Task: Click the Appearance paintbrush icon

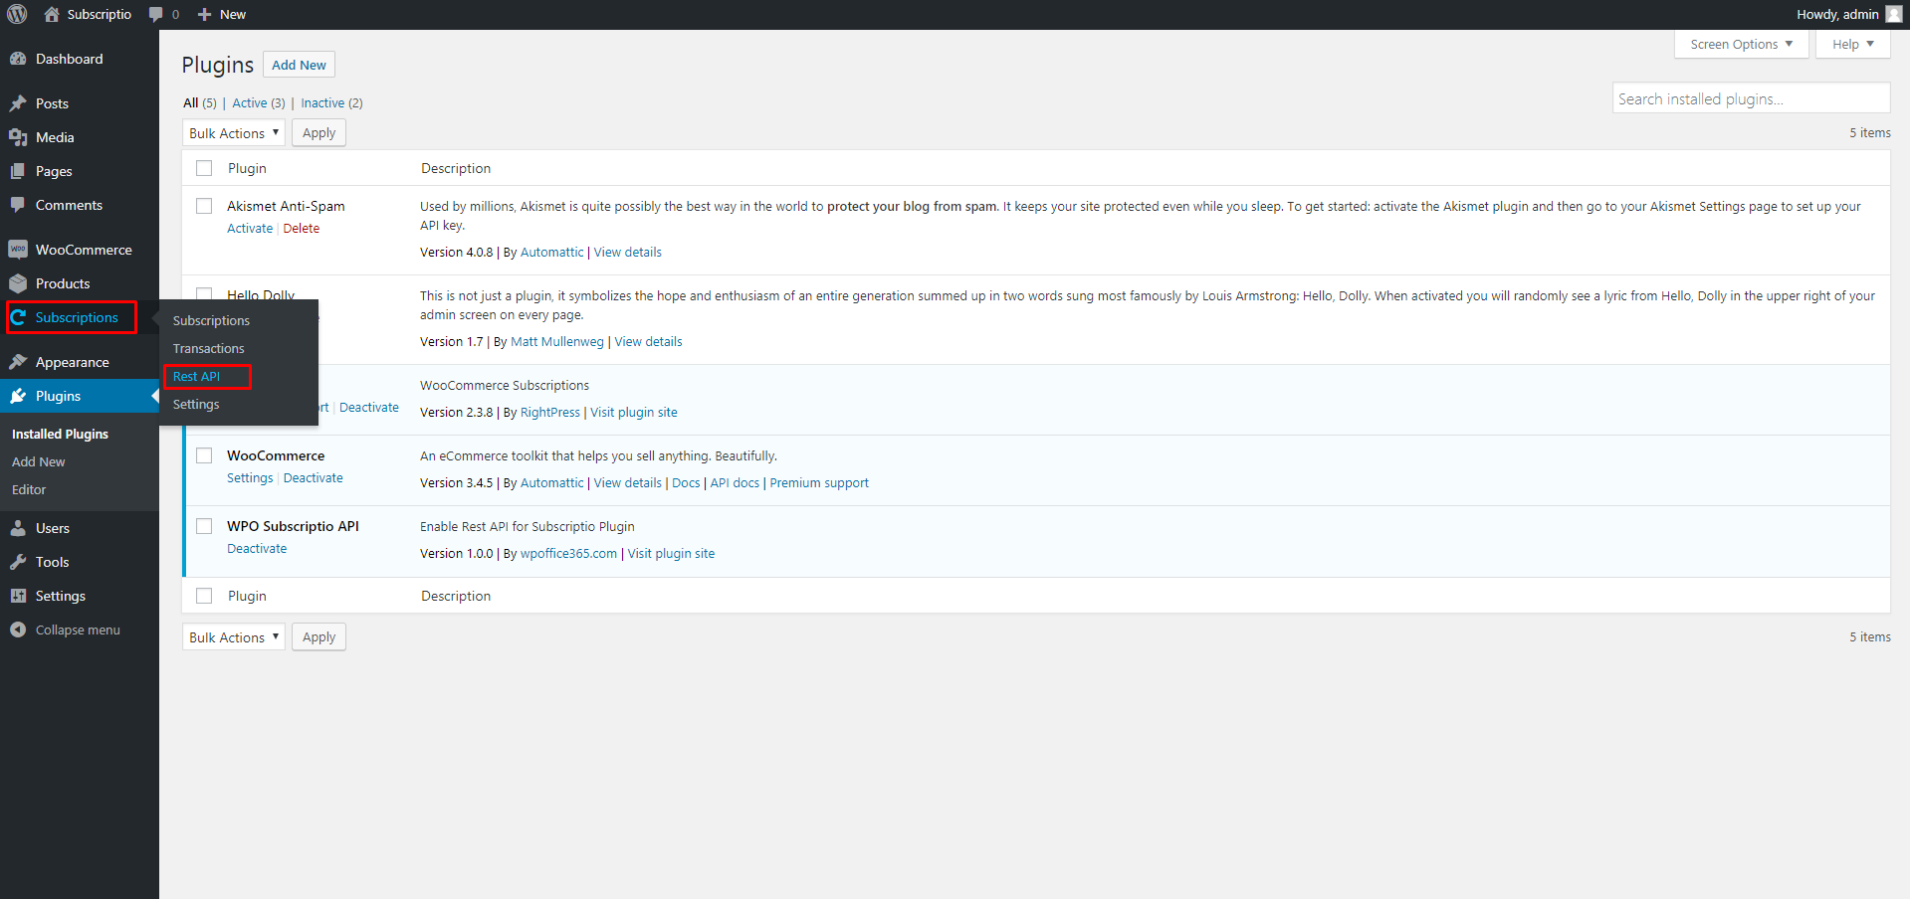Action: point(18,362)
